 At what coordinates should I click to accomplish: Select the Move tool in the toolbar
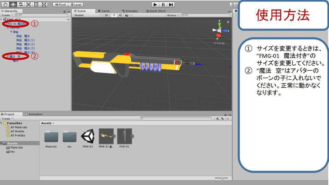[13, 4]
